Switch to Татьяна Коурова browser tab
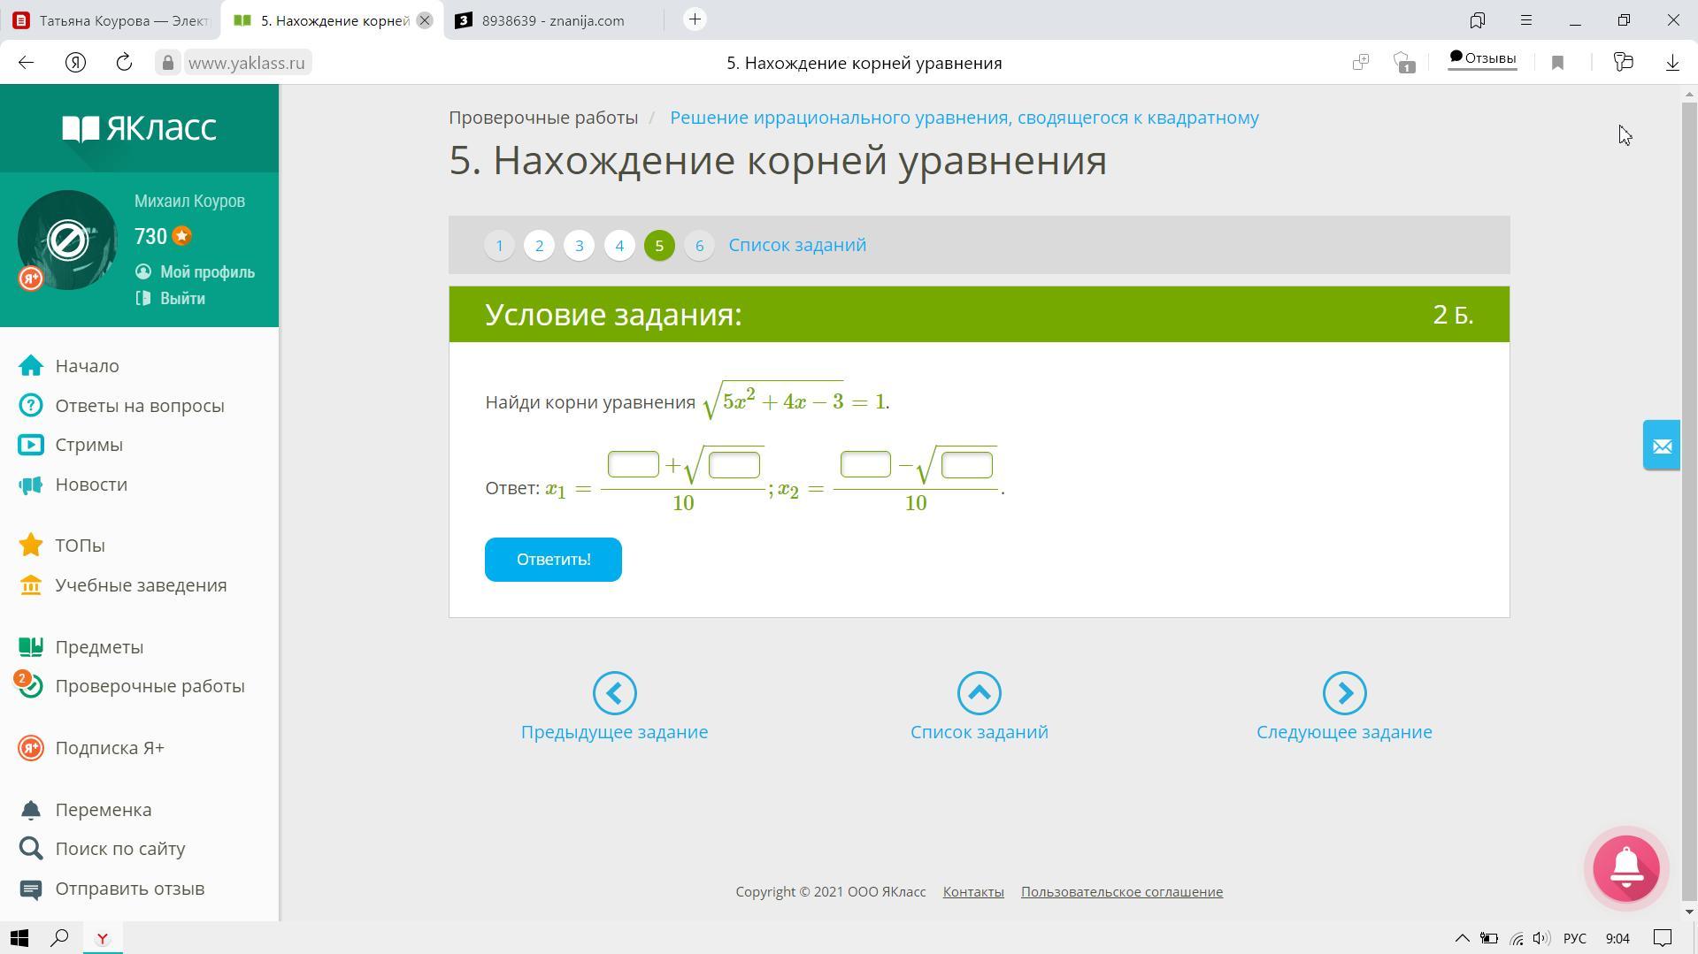 pyautogui.click(x=111, y=20)
